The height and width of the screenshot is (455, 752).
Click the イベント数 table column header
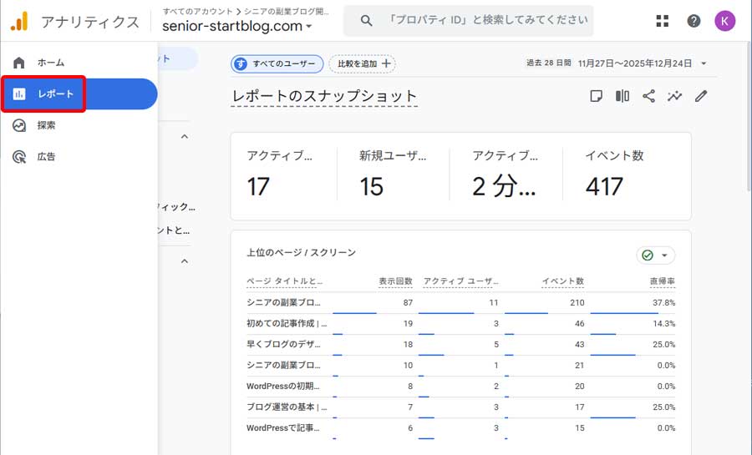[562, 281]
